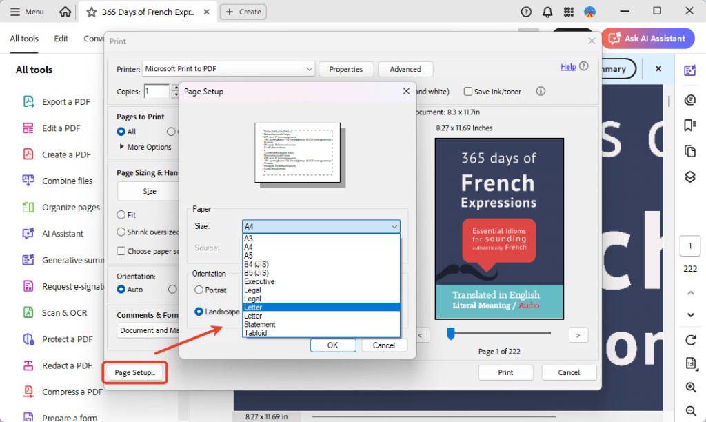Image resolution: width=706 pixels, height=422 pixels.
Task: Open the Menu in the top bar
Action: tap(26, 11)
